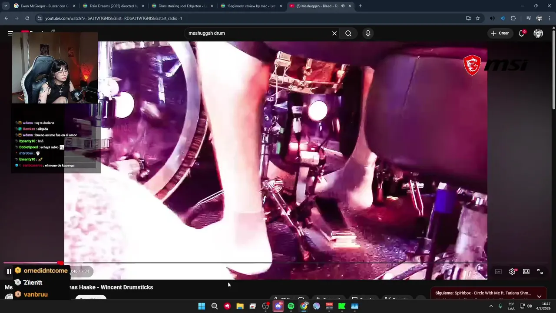Open media controls icon in toolbar
This screenshot has width=556, height=313.
528,18
